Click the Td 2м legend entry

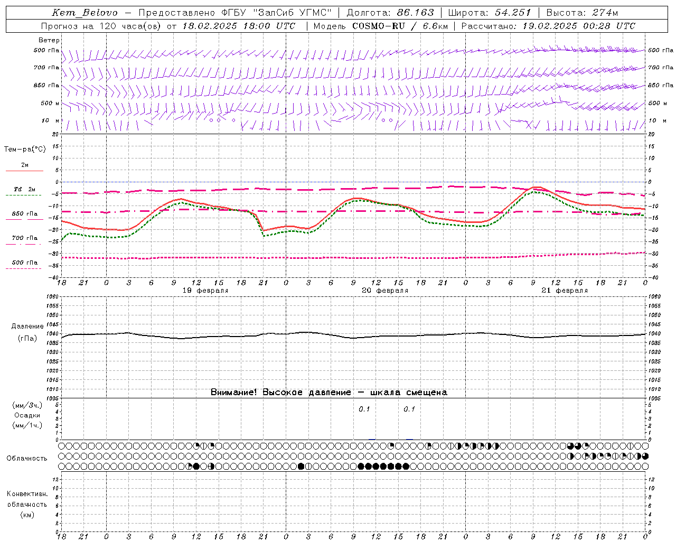pos(25,189)
